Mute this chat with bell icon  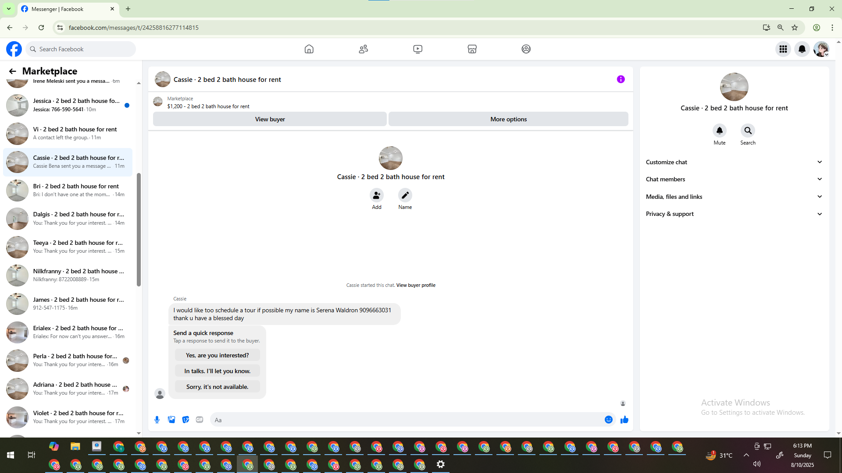(x=719, y=131)
